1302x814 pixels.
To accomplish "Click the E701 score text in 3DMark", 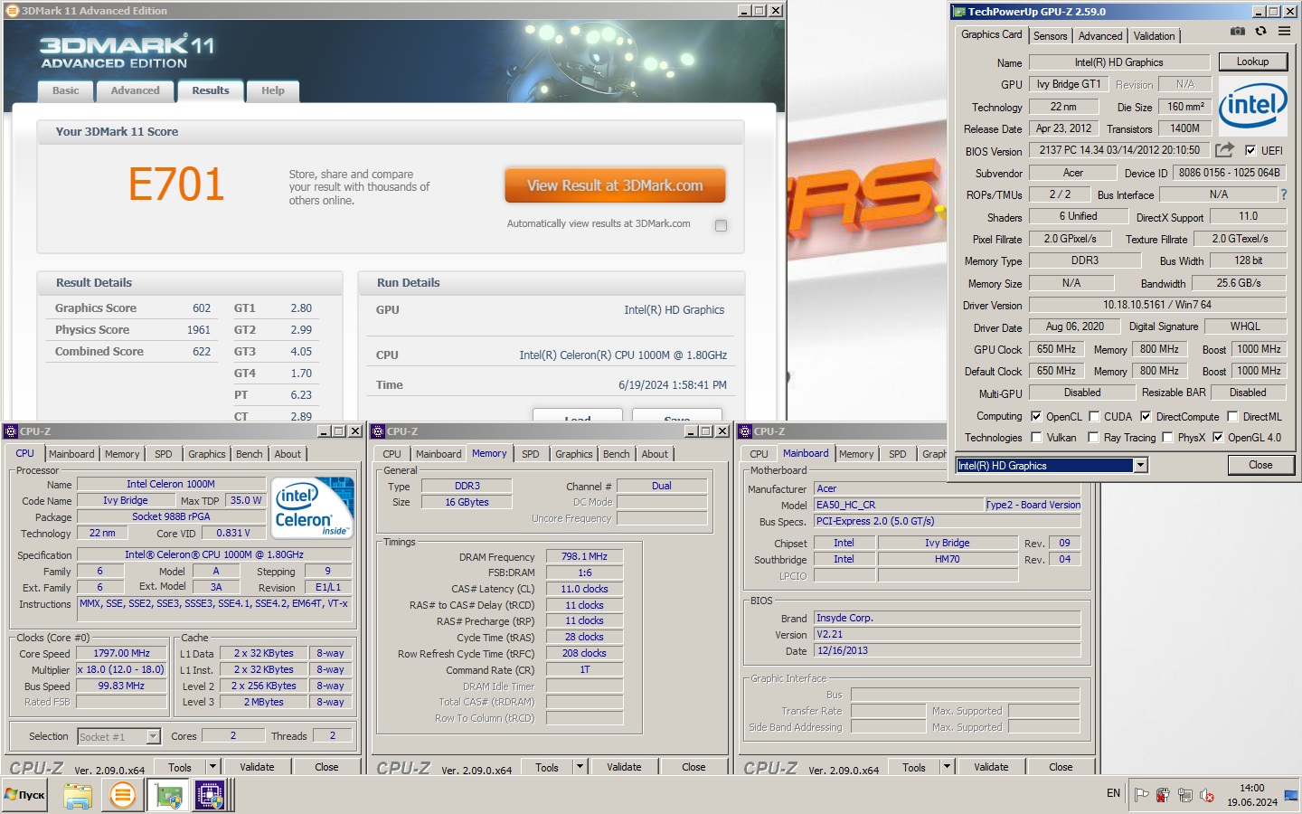I will 176,185.
